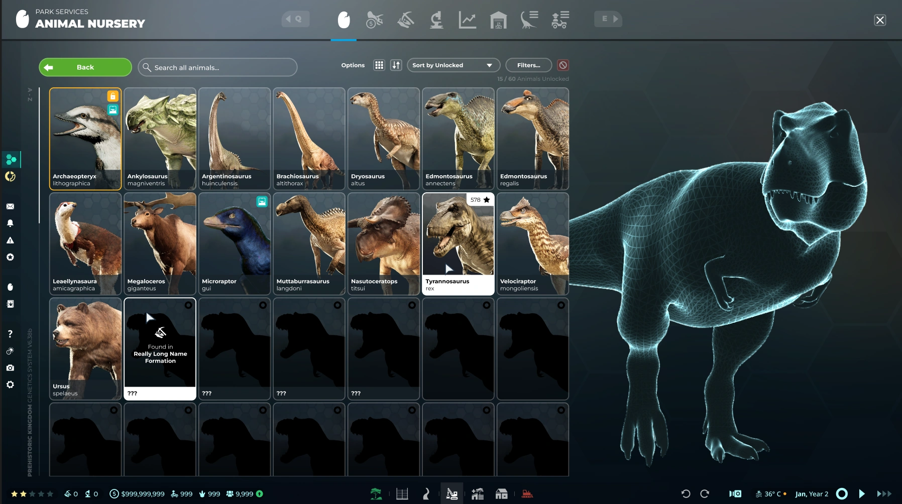
Task: Open the Sort by Unlocked dropdown
Action: point(453,65)
